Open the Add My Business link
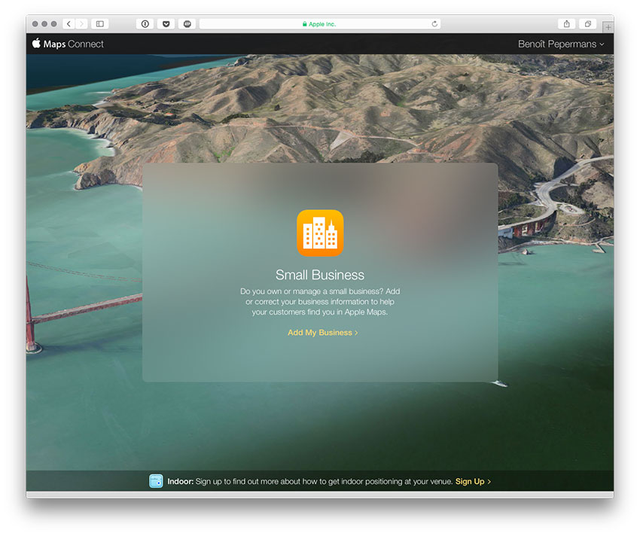Screen dimensions: 640x536 pyautogui.click(x=322, y=333)
